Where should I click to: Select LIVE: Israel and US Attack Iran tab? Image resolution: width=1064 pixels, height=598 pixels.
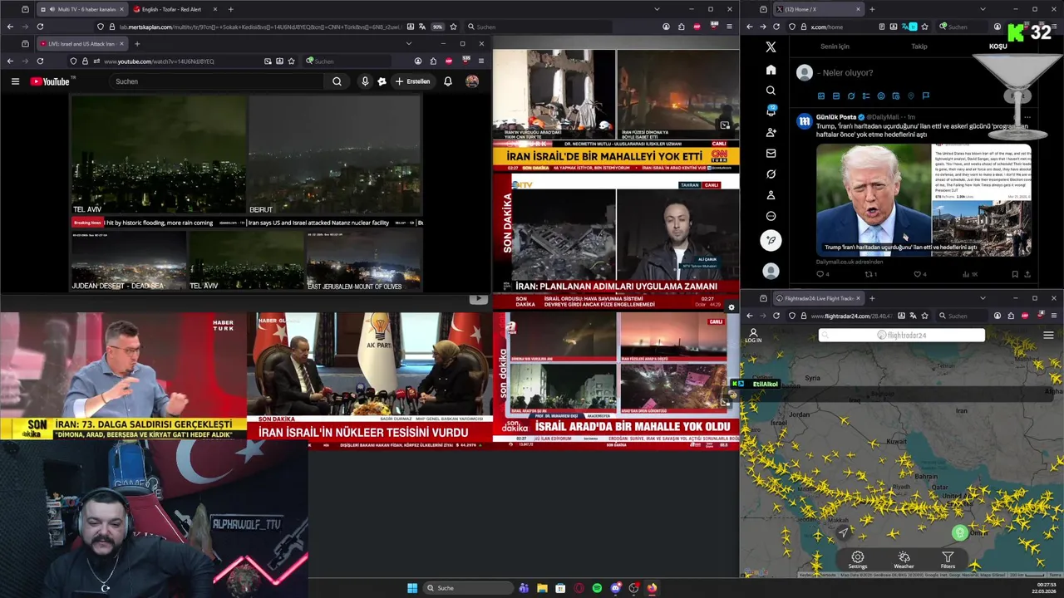point(81,43)
